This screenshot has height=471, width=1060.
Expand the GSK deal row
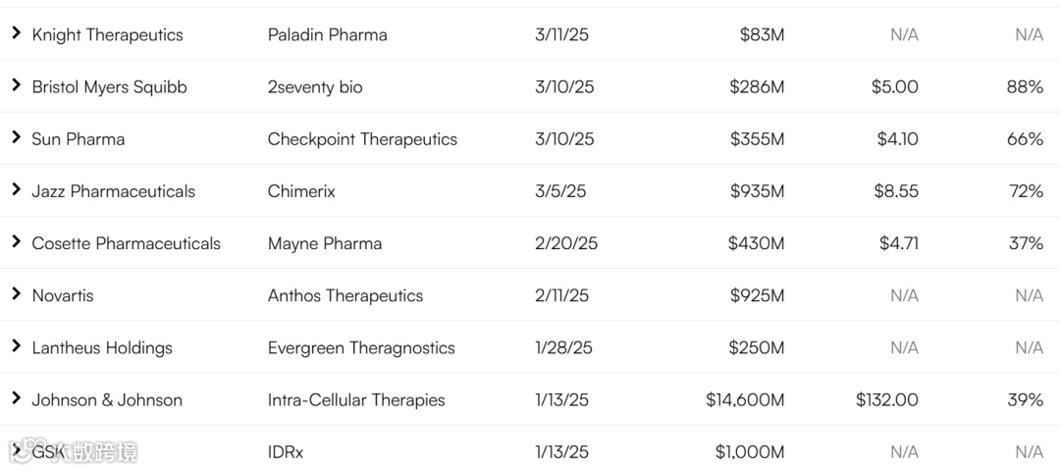pos(16,449)
